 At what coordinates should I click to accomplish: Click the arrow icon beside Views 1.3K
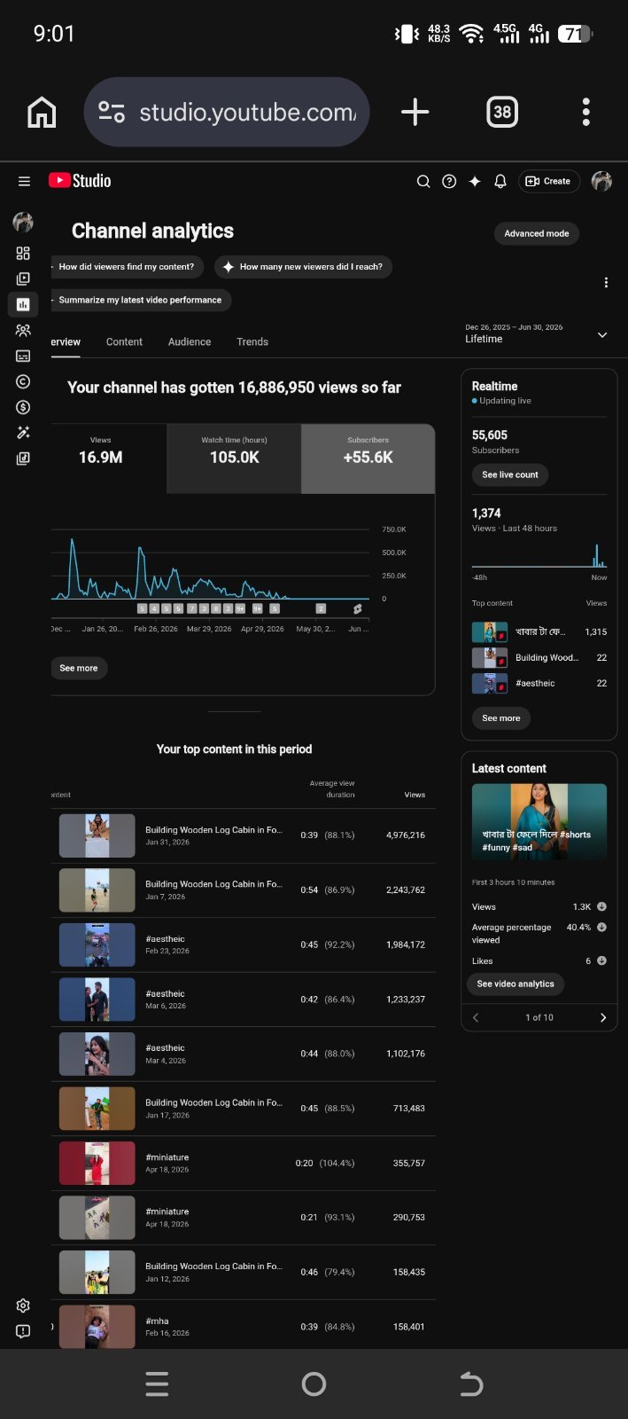[x=601, y=906]
